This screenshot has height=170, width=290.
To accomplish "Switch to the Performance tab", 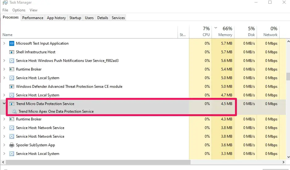I will click(x=33, y=18).
